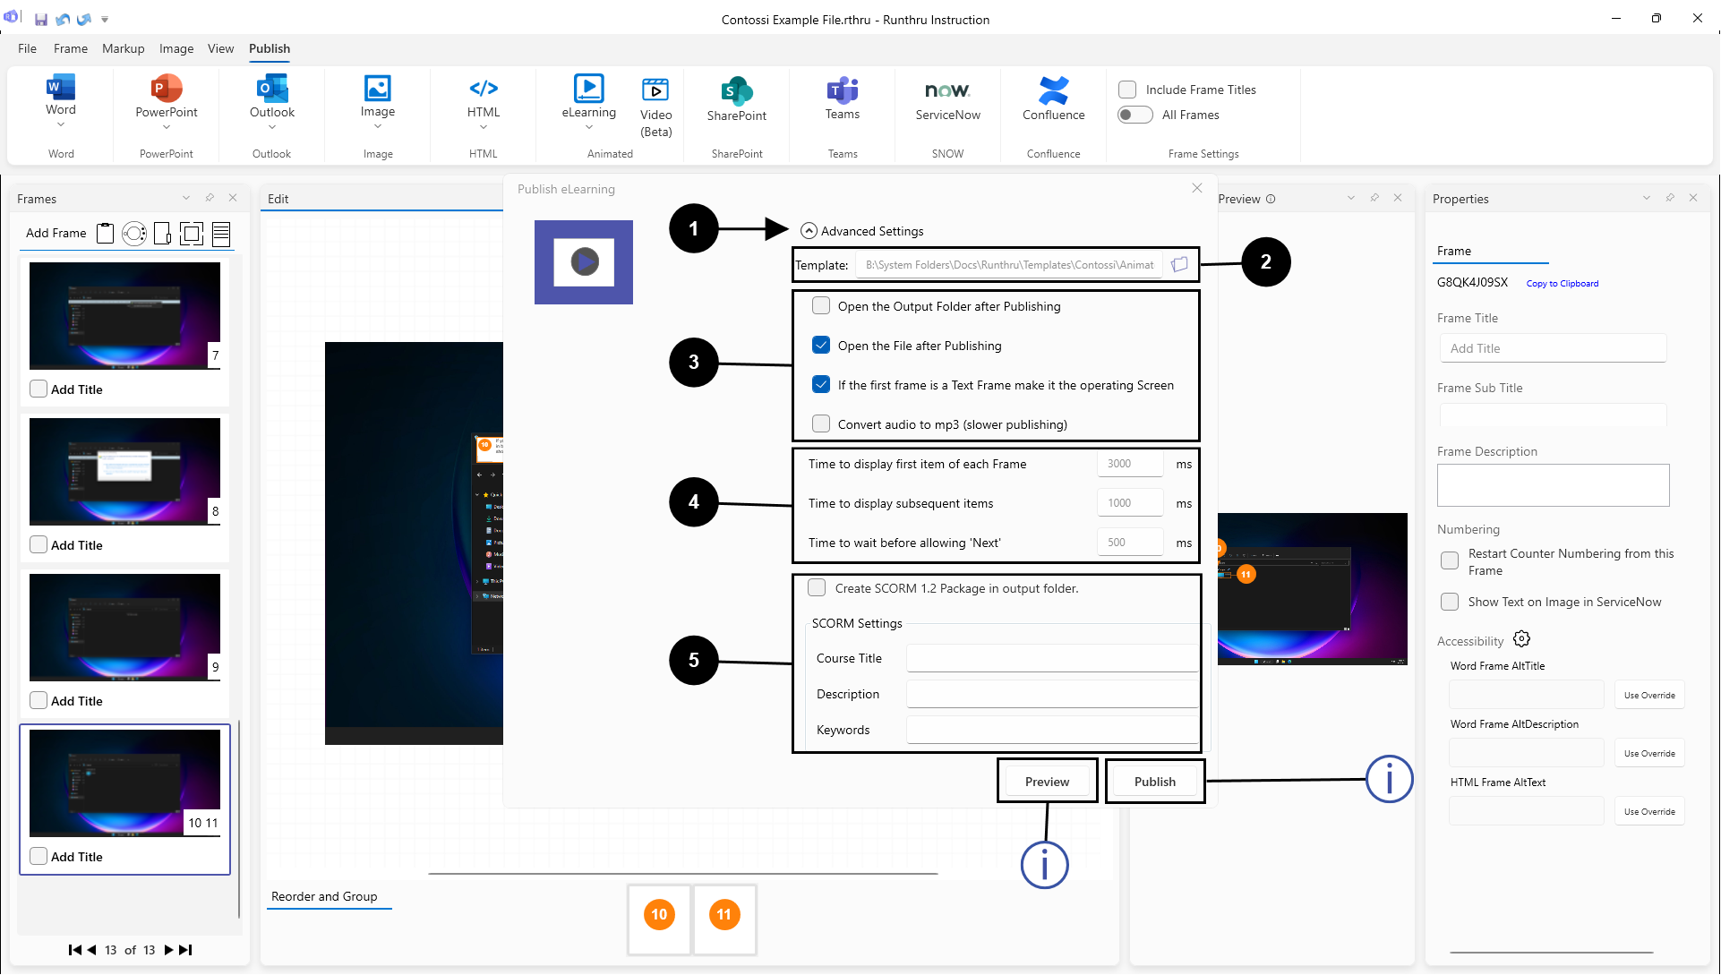Click the Copy to Clipboard link
Image resolution: width=1721 pixels, height=975 pixels.
click(x=1562, y=284)
